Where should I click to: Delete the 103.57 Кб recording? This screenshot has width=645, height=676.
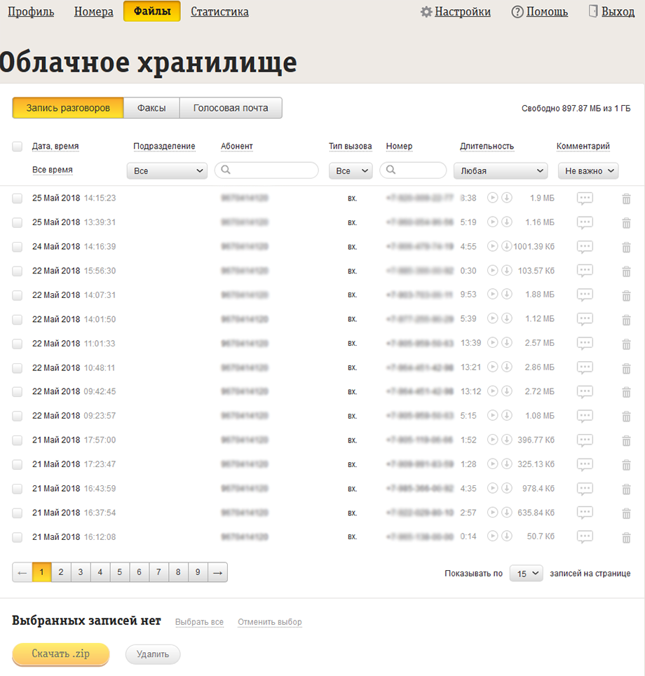click(627, 271)
